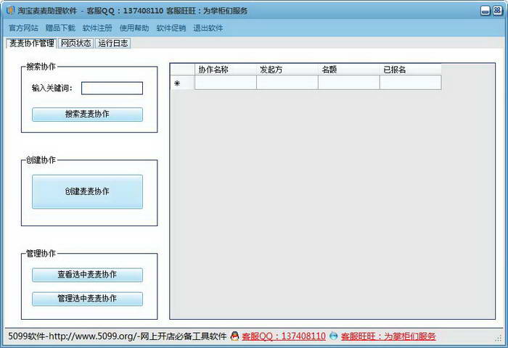
Task: Click the grid's top-left select-all corner
Action: pyautogui.click(x=182, y=70)
